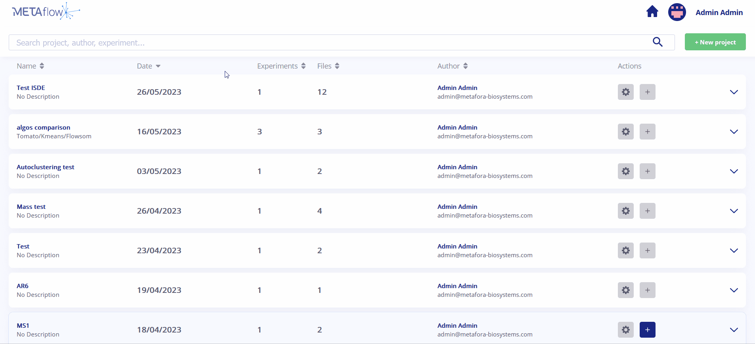755x344 pixels.
Task: Open the Autoclustering test project link
Action: pos(46,167)
